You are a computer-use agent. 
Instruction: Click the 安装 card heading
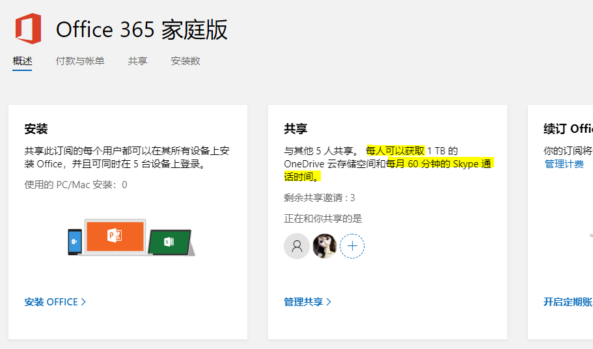[x=36, y=129]
